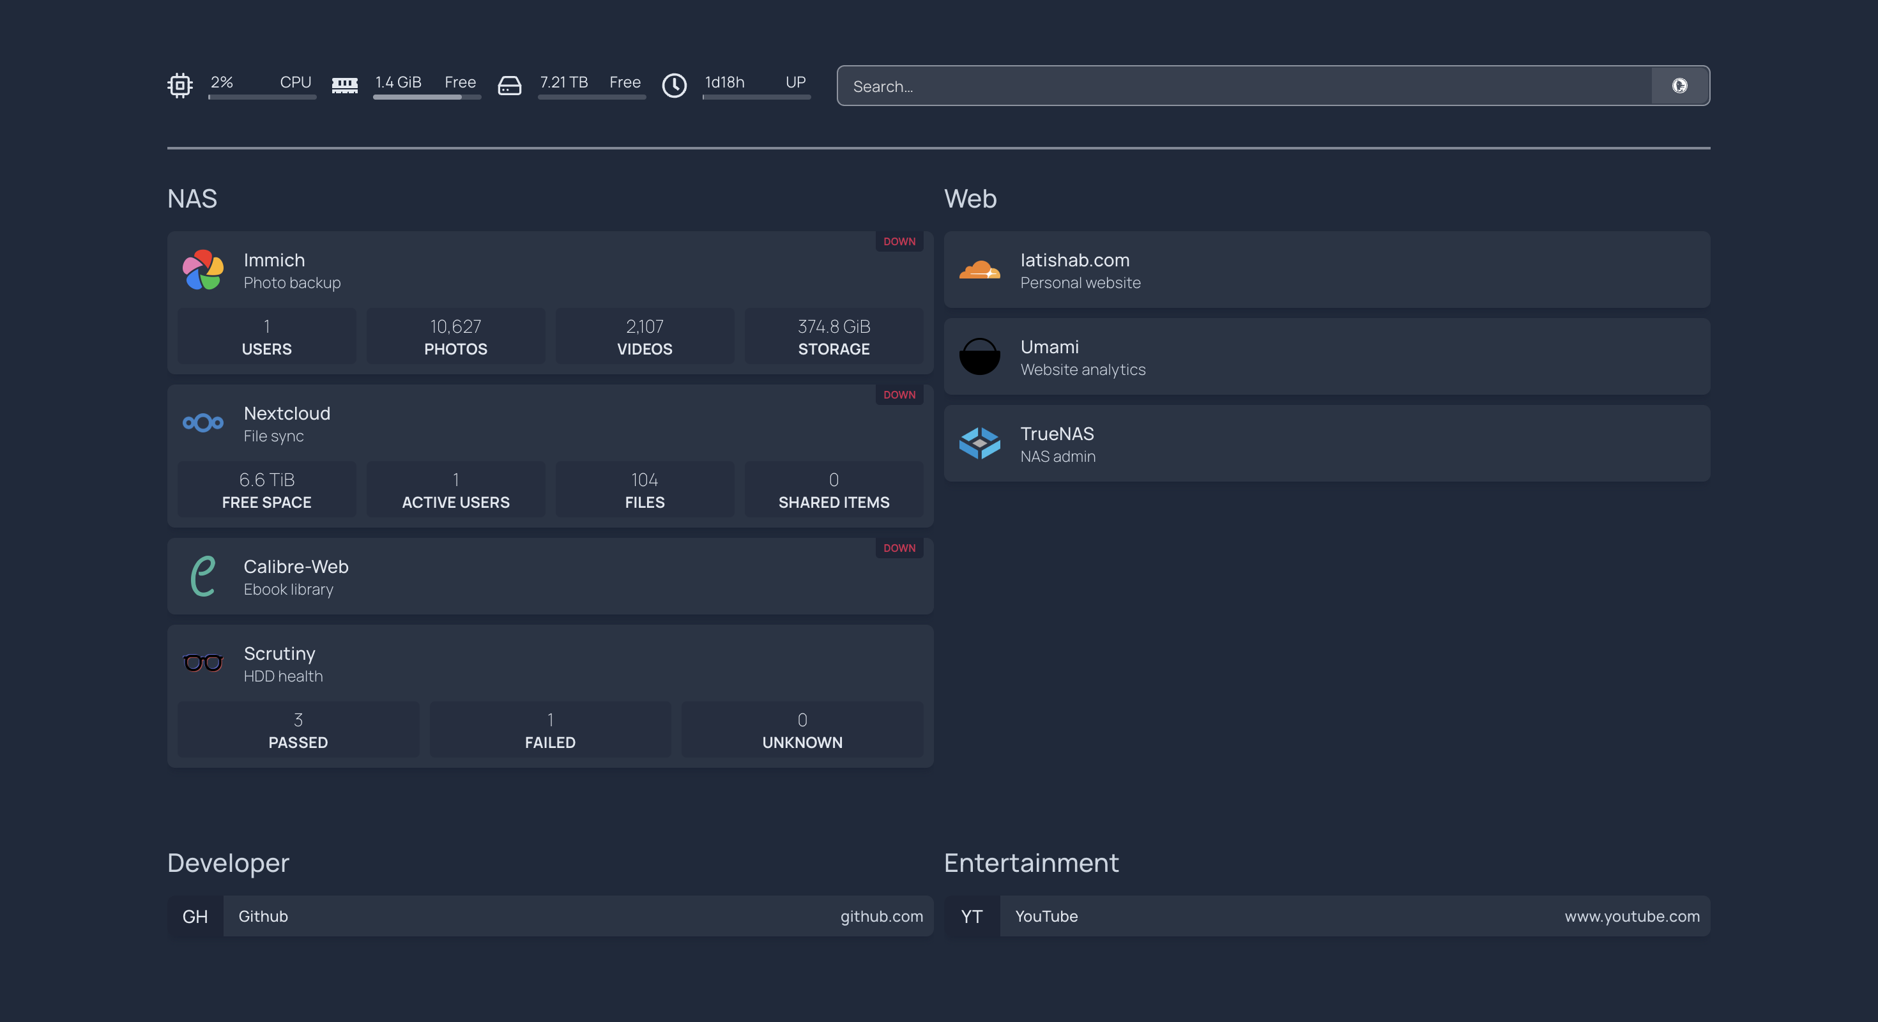Click the TrueNAS cube icon

[981, 444]
